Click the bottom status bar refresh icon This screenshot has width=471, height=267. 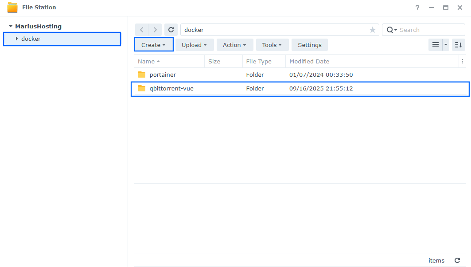tap(457, 260)
